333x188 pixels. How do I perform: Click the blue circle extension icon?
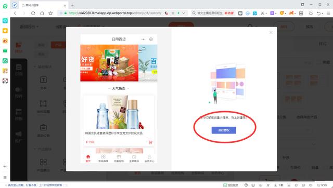click(x=248, y=14)
